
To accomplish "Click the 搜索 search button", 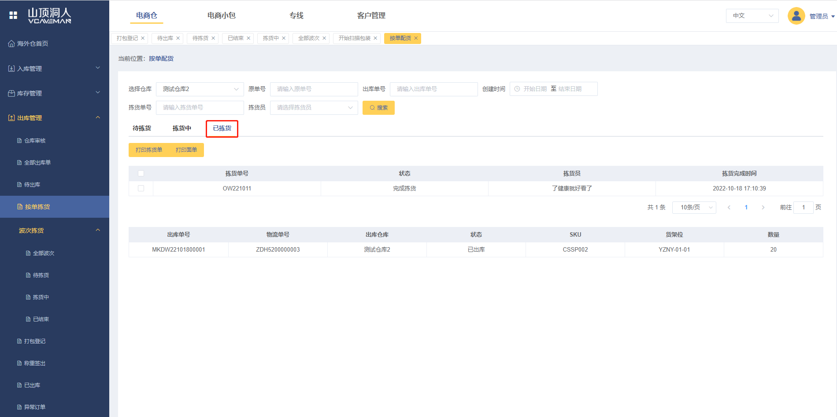I will tap(378, 107).
